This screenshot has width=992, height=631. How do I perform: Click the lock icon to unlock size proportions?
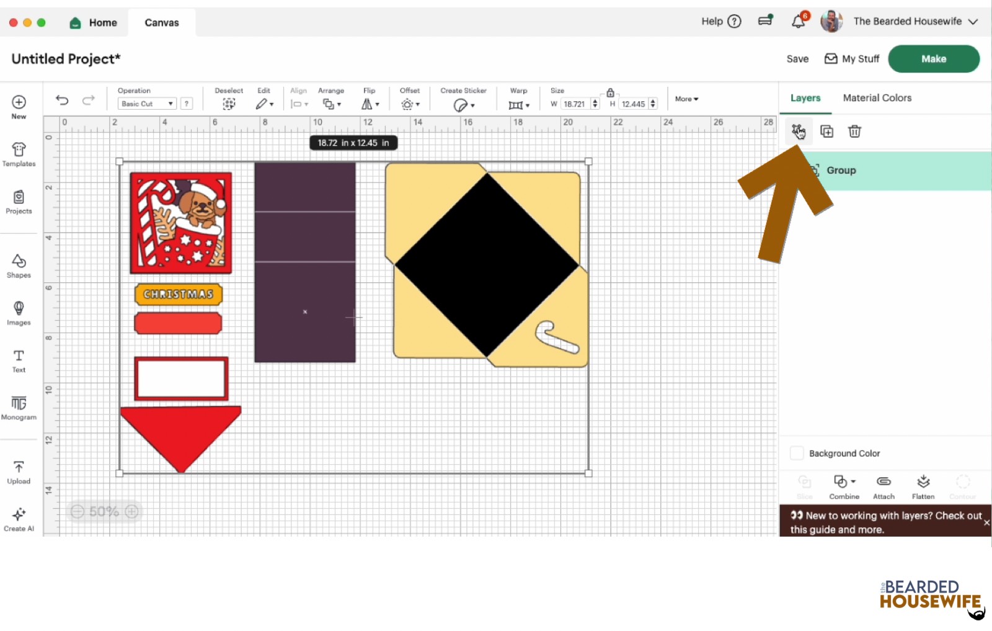coord(611,92)
